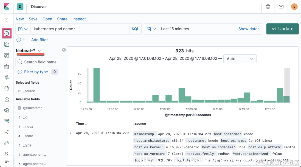The image size is (301, 167).
Task: Focus the query input field
Action: point(80,29)
